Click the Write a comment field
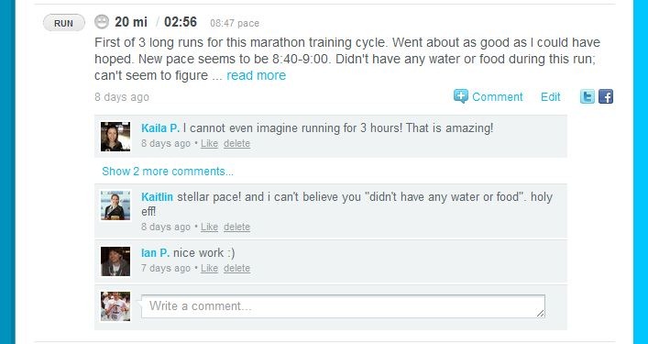 tap(343, 306)
